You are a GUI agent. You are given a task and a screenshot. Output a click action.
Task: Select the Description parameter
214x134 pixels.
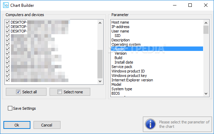(x=157, y=40)
